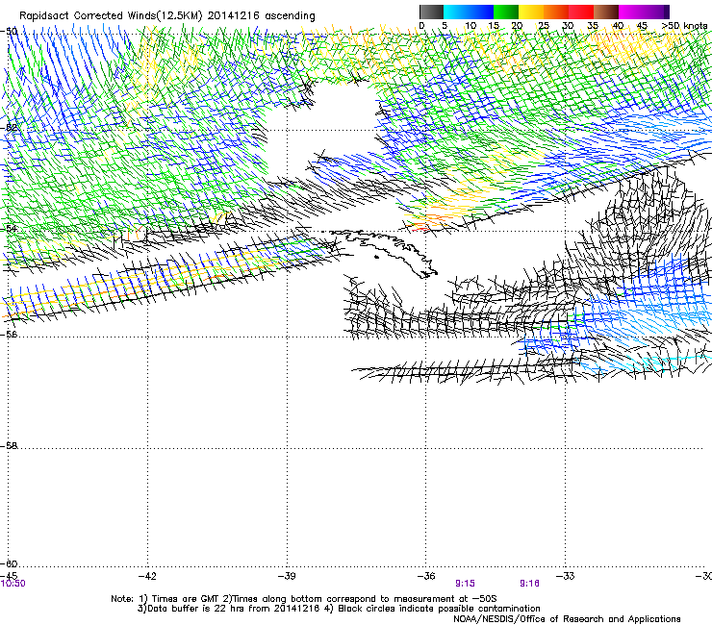The height and width of the screenshot is (625, 712).
Task: Click the purple swath time 9:16
Action: coord(529,584)
